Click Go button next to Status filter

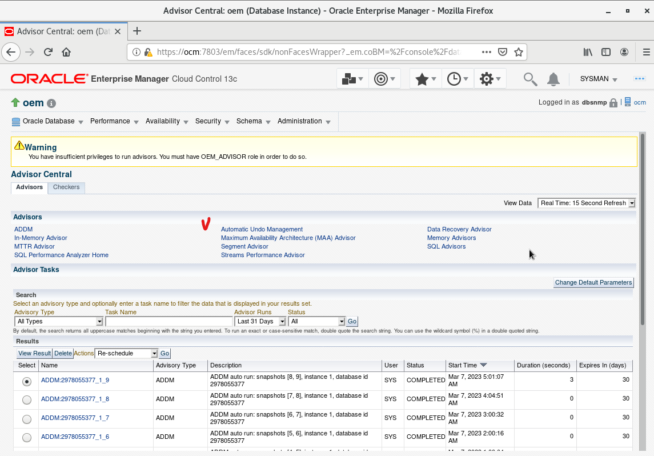[352, 321]
